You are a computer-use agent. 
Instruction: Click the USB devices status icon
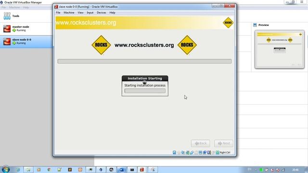pyautogui.click(x=192, y=152)
